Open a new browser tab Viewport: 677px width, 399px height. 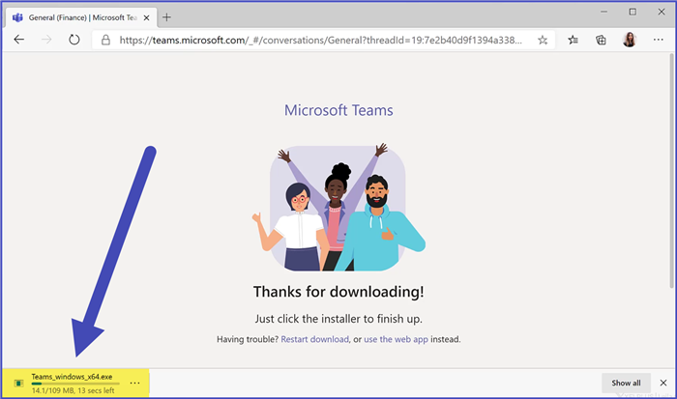pyautogui.click(x=166, y=16)
